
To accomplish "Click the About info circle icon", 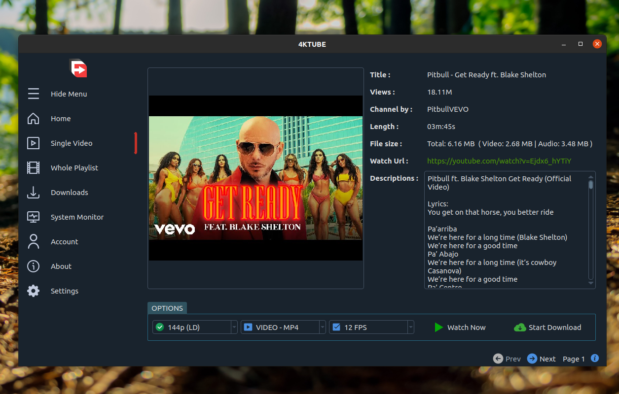I will 33,266.
